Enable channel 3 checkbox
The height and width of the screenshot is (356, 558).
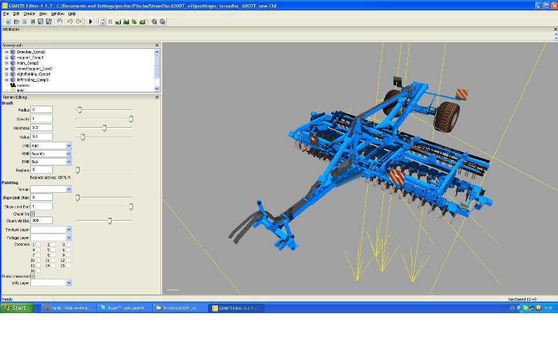pos(68,244)
